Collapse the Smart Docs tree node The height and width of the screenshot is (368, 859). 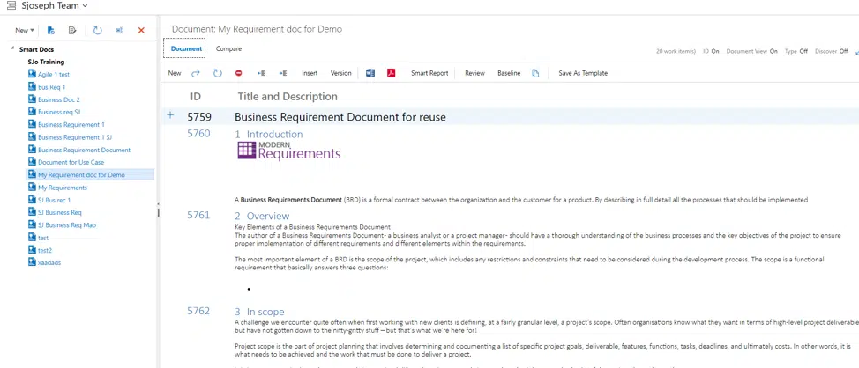tap(12, 49)
